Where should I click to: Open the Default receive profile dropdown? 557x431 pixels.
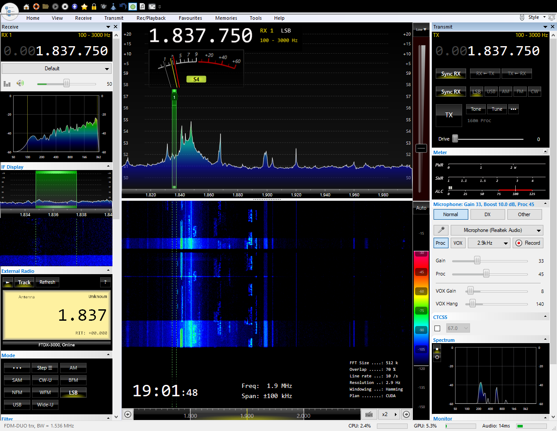pyautogui.click(x=56, y=69)
